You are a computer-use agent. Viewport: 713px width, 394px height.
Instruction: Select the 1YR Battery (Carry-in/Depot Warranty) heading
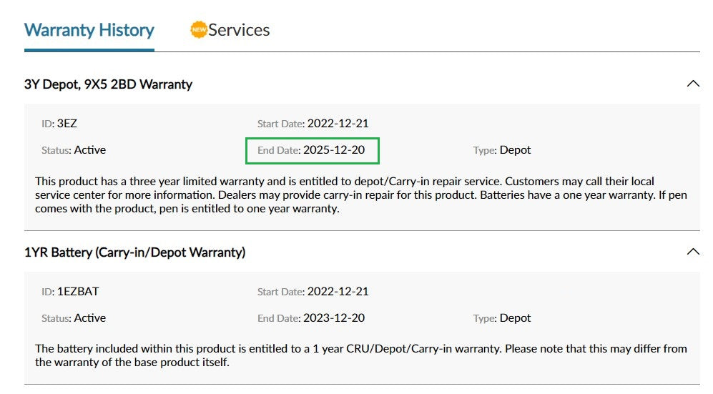point(134,252)
